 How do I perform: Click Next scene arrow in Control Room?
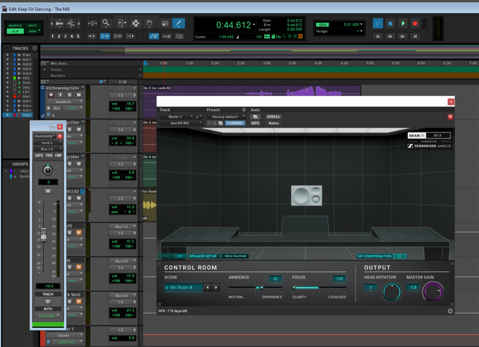point(216,288)
